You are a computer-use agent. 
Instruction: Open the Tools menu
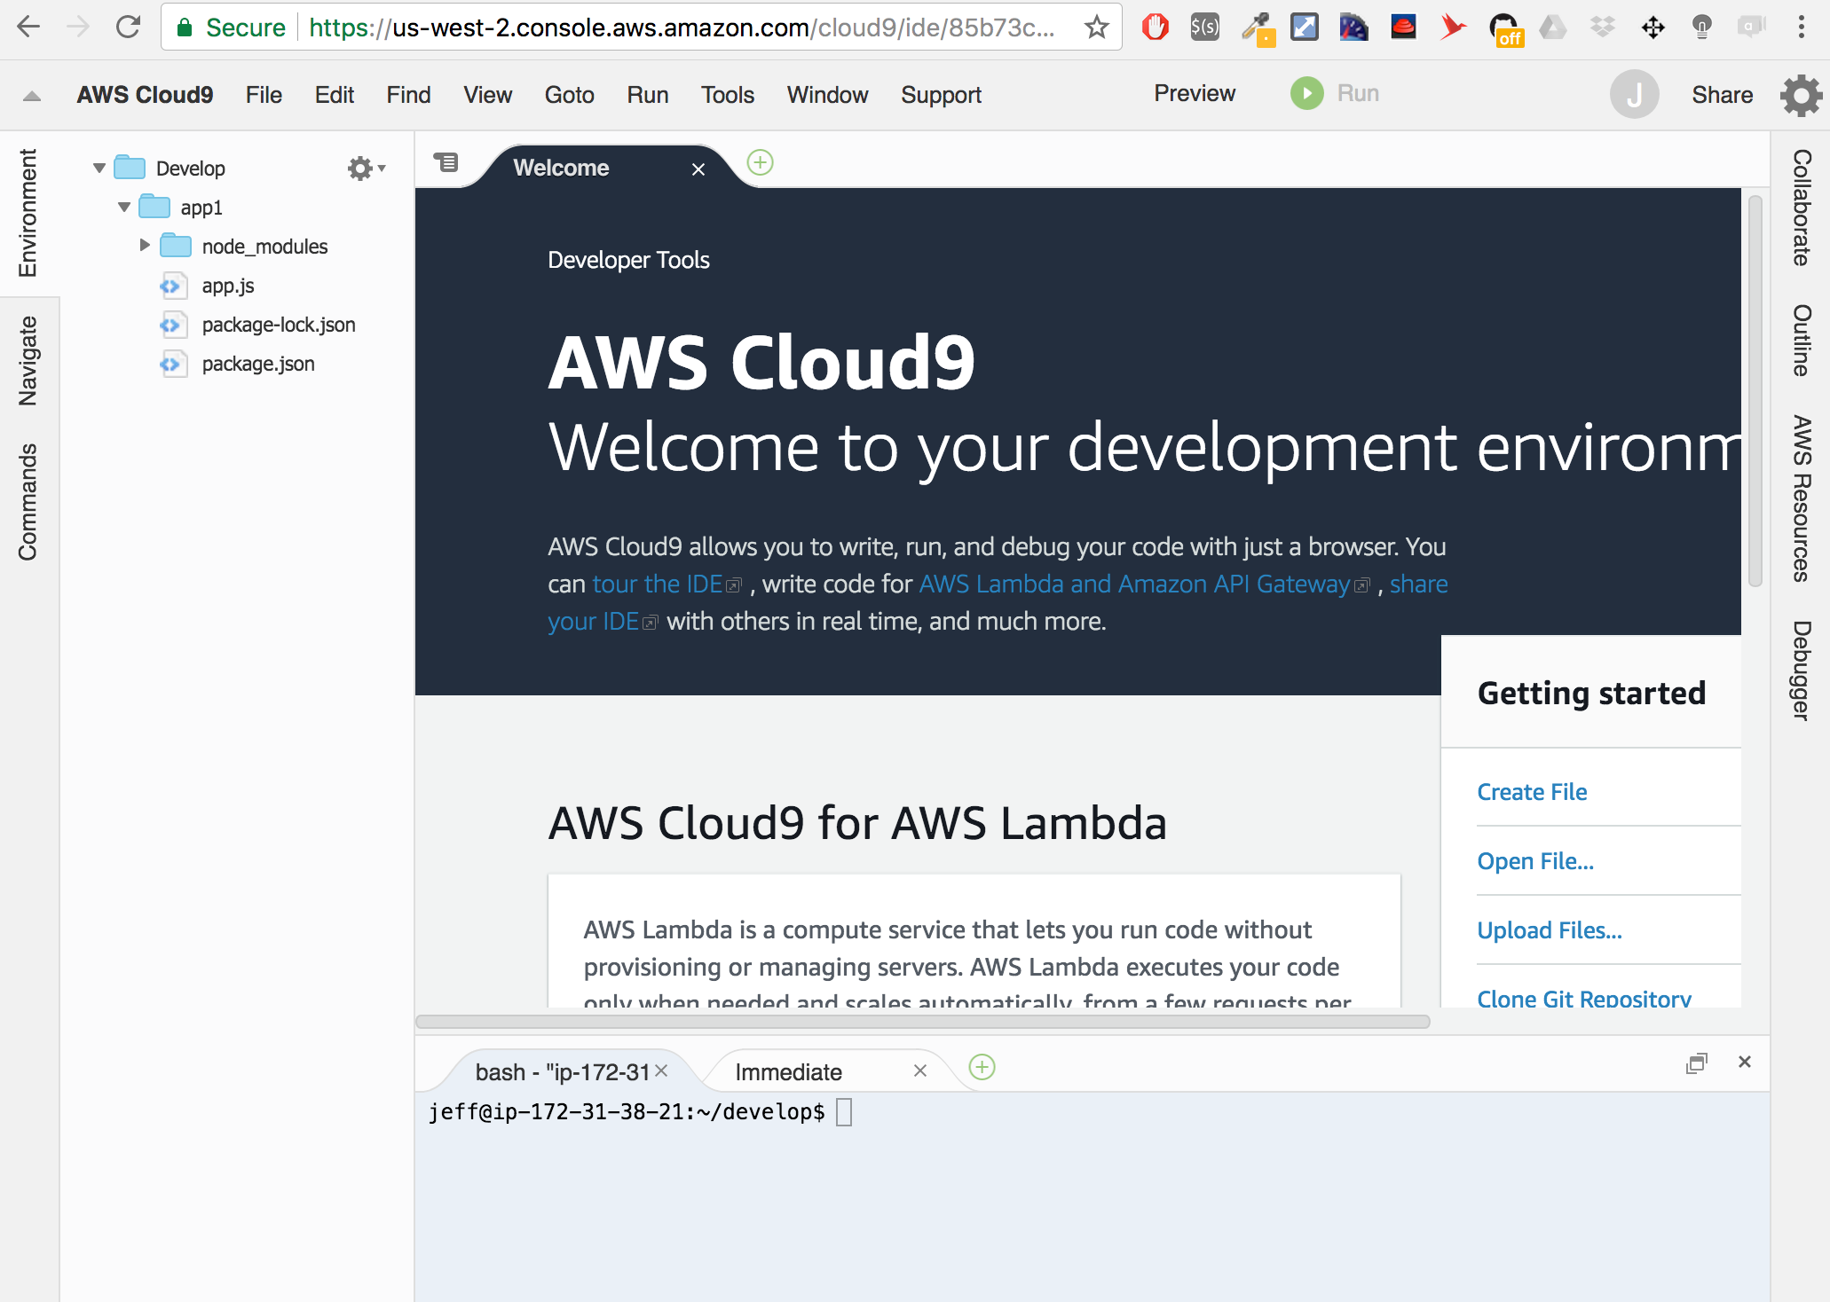(727, 95)
